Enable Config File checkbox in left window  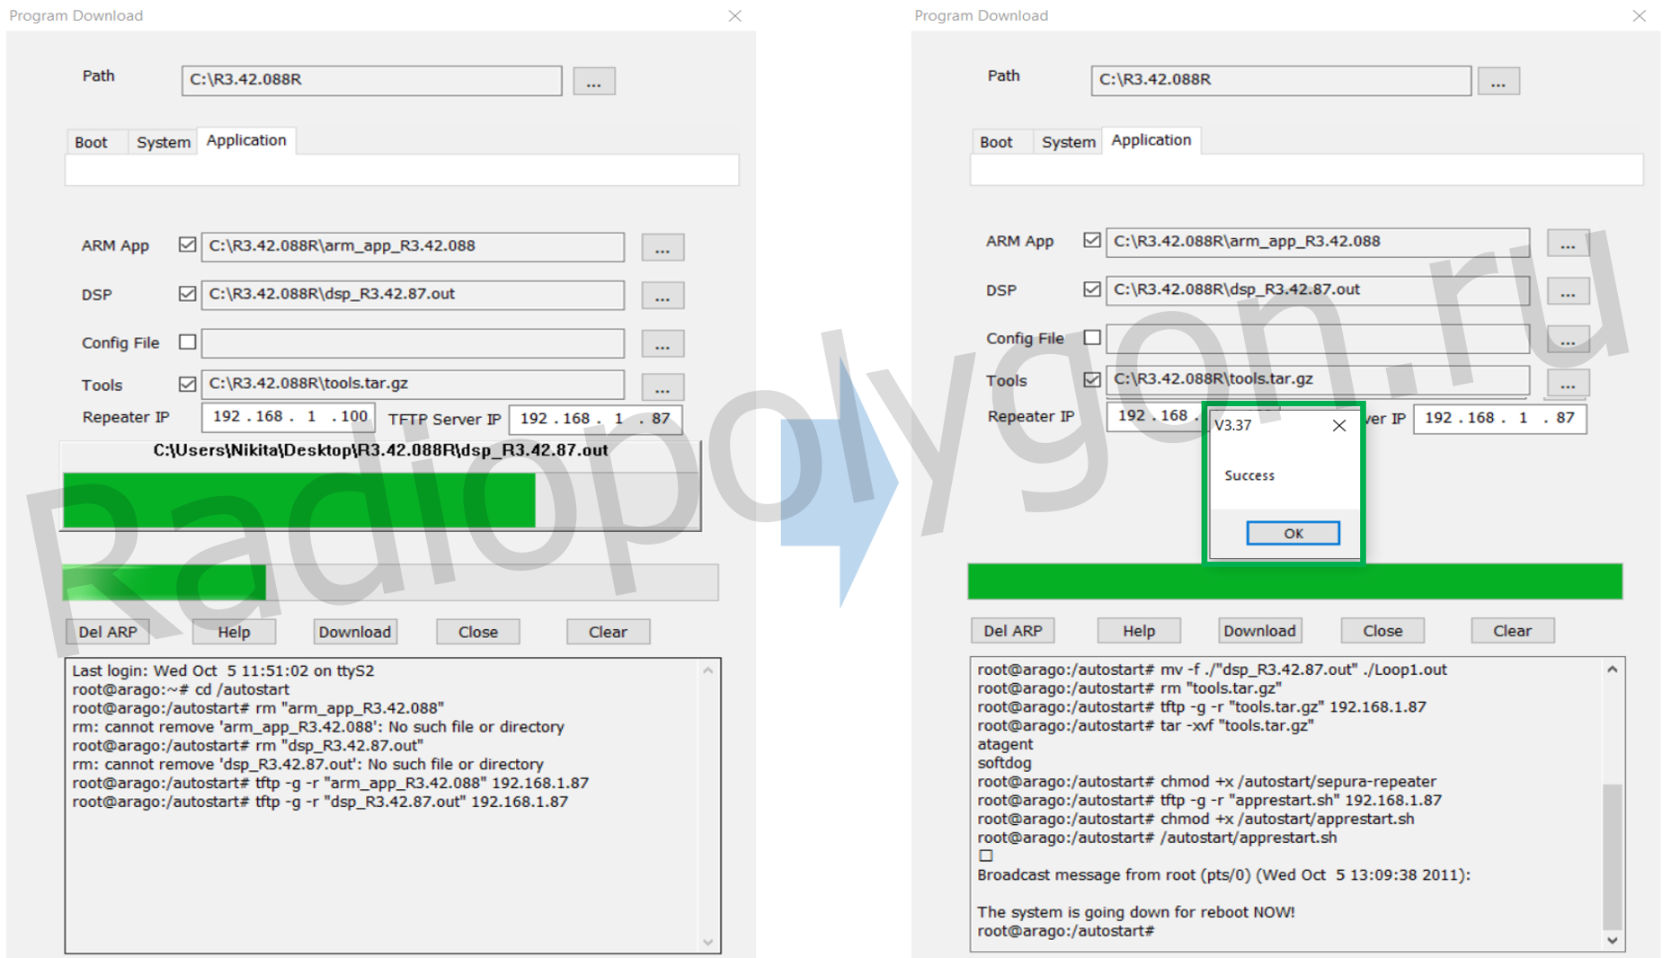pyautogui.click(x=187, y=342)
